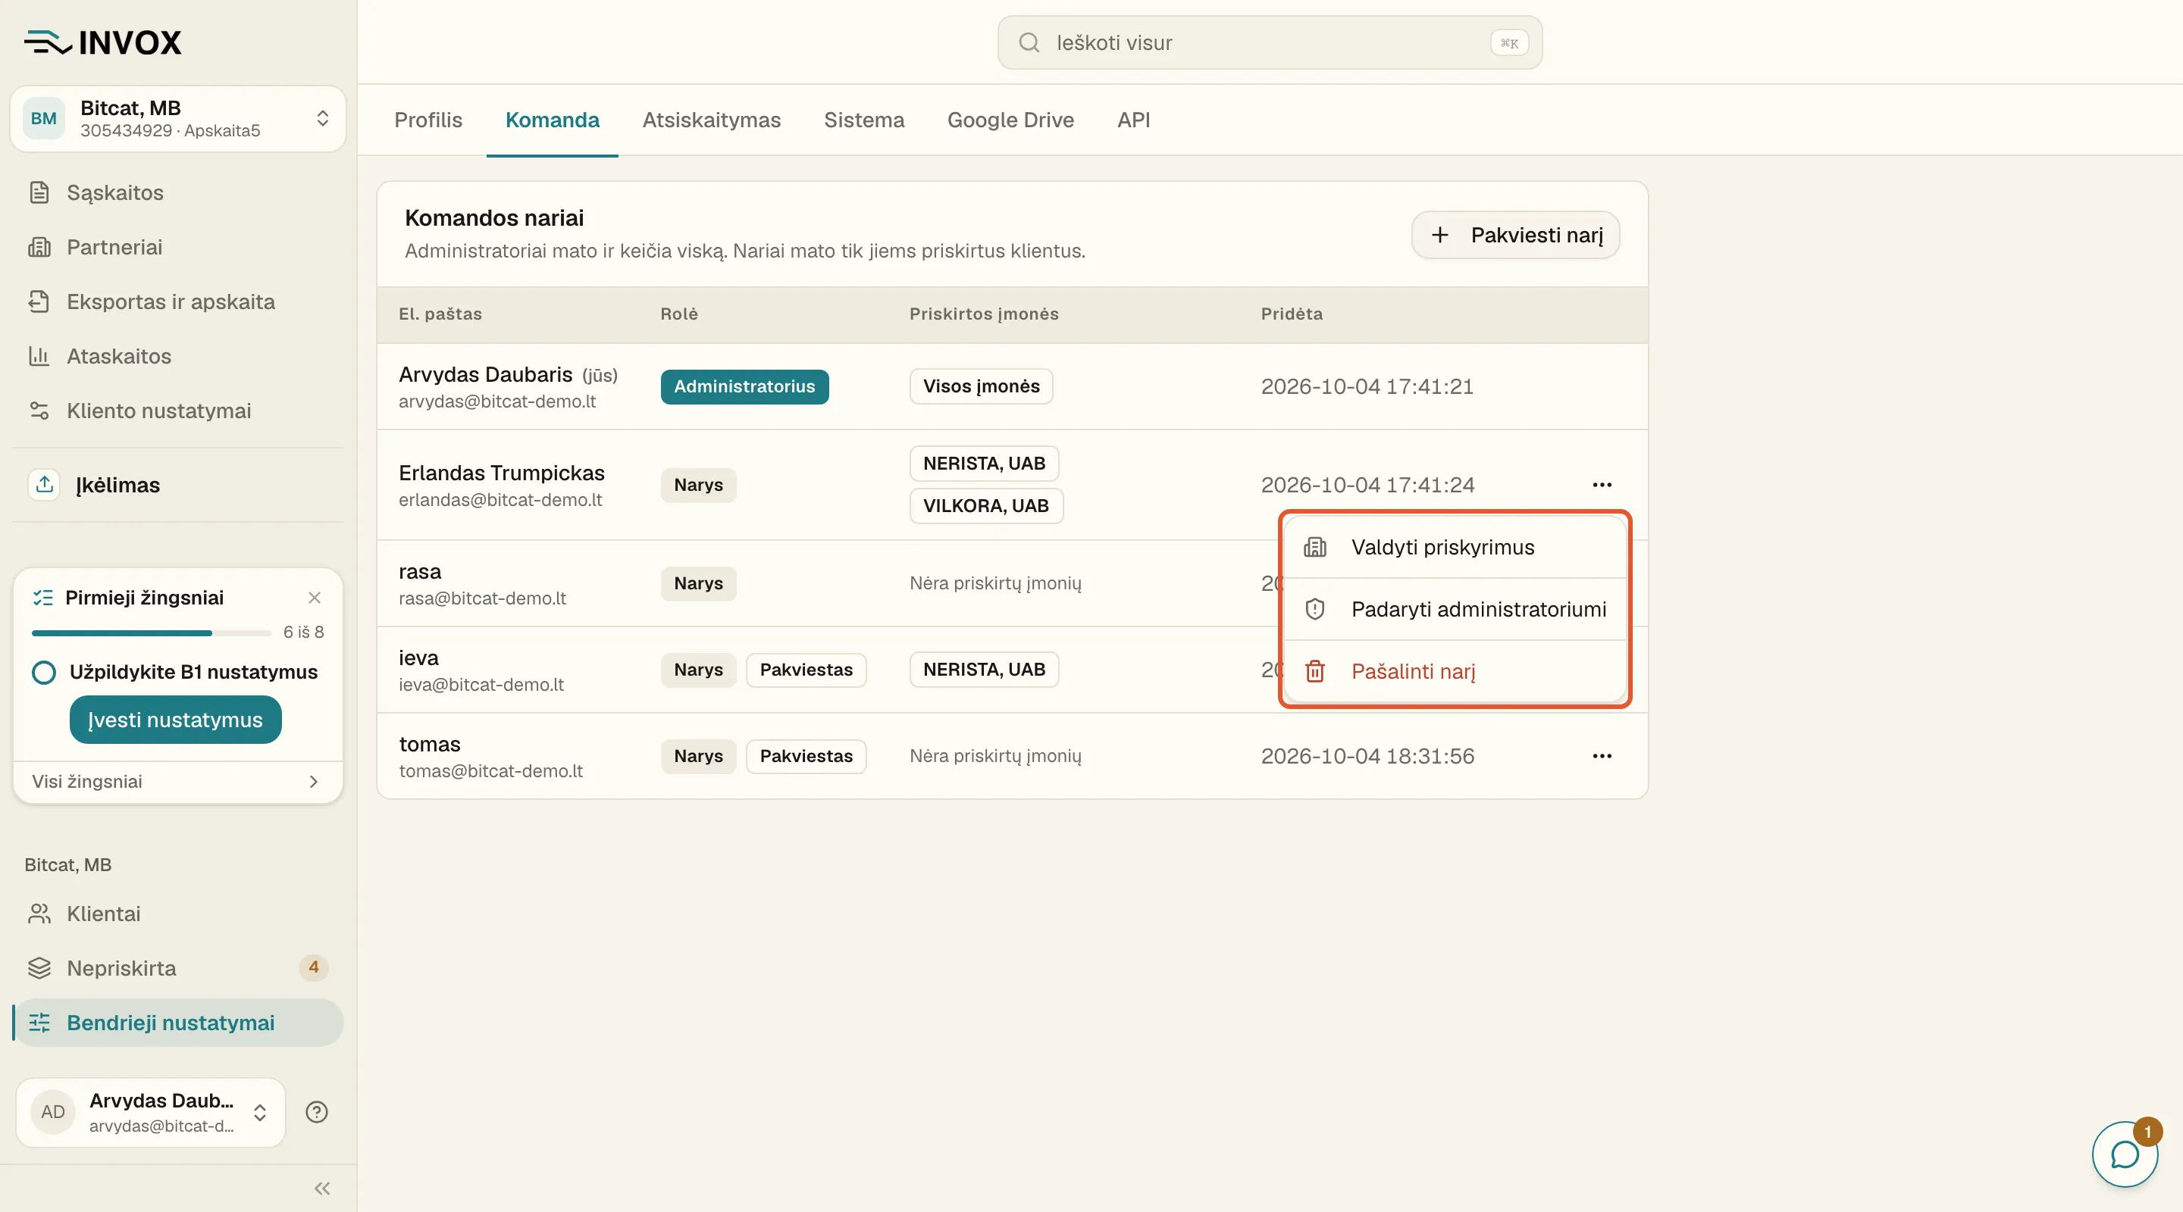The width and height of the screenshot is (2183, 1212).
Task: Expand Visi žingsniai
Action: point(178,781)
